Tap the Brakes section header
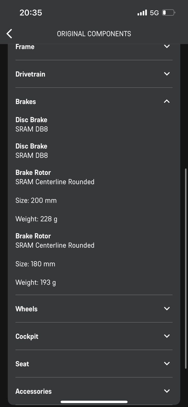Screen dimensions: 188x407 click(26, 101)
